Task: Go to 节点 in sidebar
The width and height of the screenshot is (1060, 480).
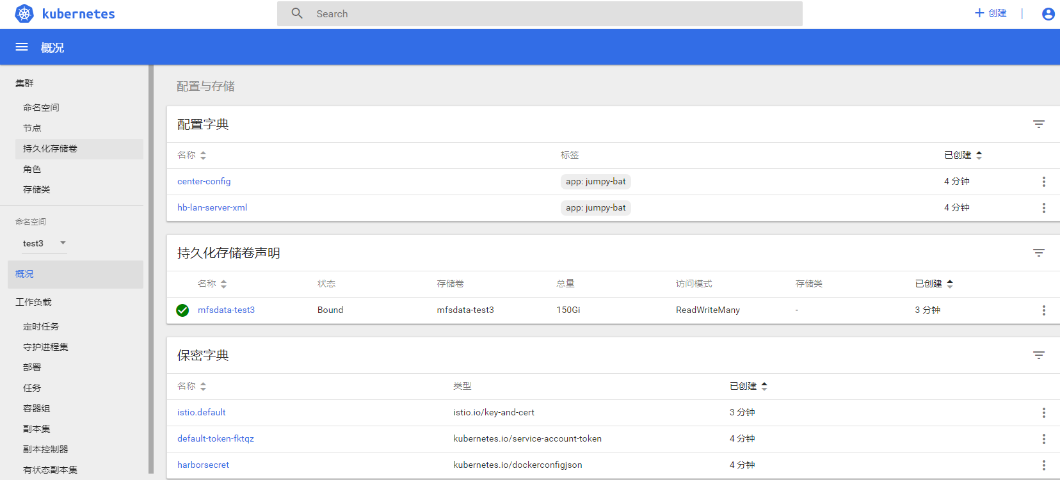Action: coord(32,128)
